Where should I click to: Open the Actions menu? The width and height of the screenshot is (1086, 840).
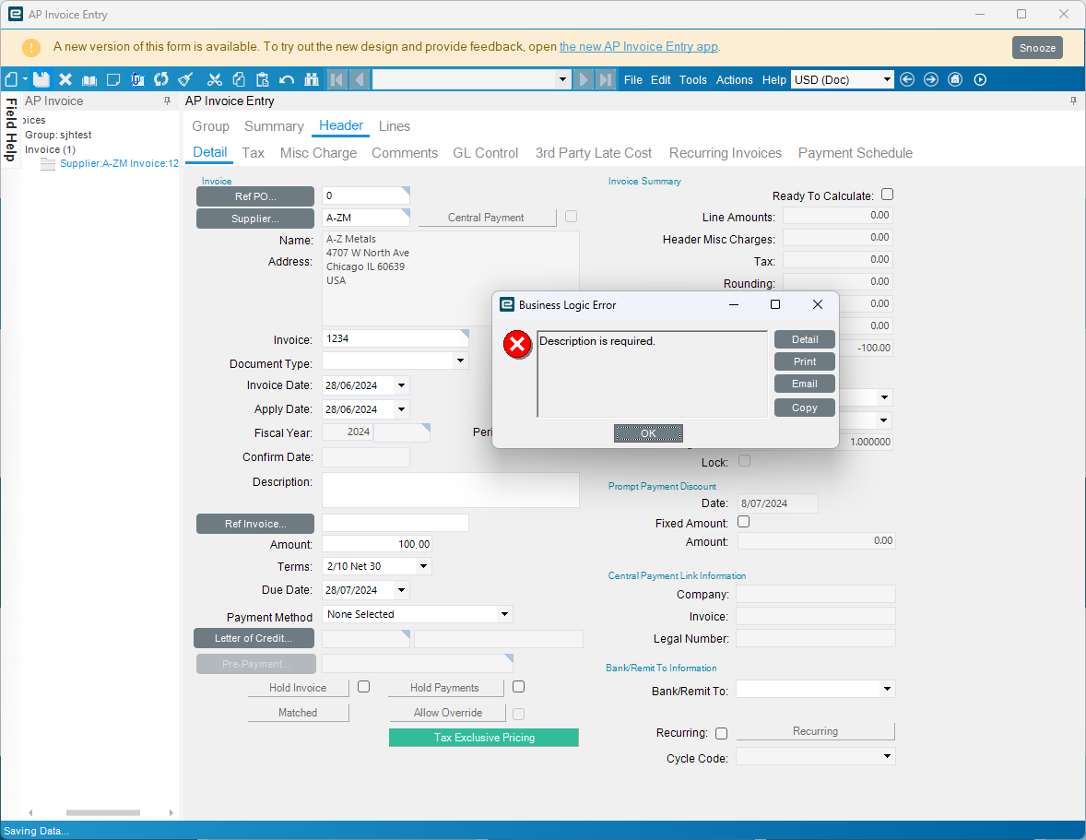tap(734, 79)
